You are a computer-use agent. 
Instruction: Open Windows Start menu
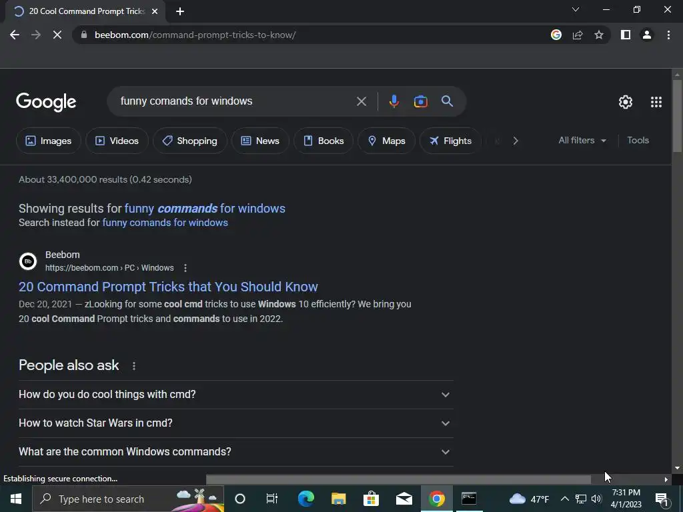pyautogui.click(x=16, y=499)
